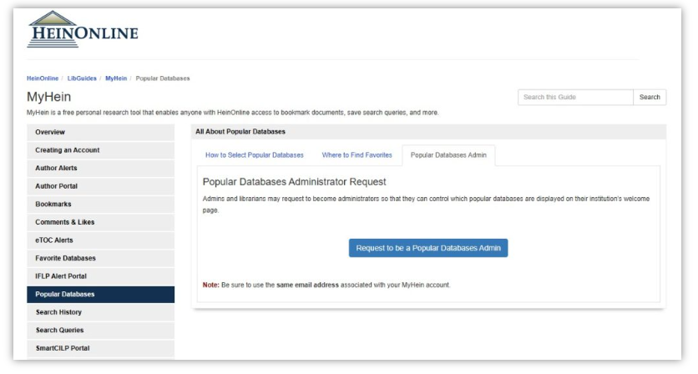
Task: Click the Search this Guide field
Action: point(574,98)
